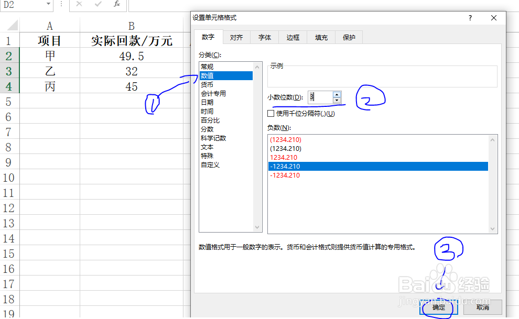Select black (1234.210) negative format

(x=378, y=149)
